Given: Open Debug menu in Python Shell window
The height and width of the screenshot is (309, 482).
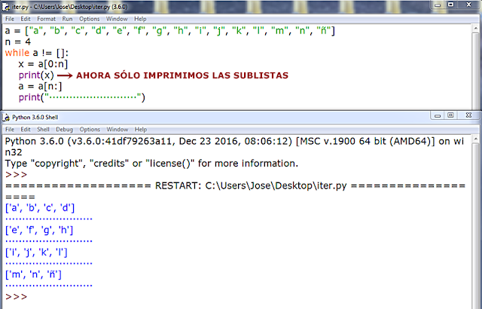Looking at the screenshot, I should [64, 129].
